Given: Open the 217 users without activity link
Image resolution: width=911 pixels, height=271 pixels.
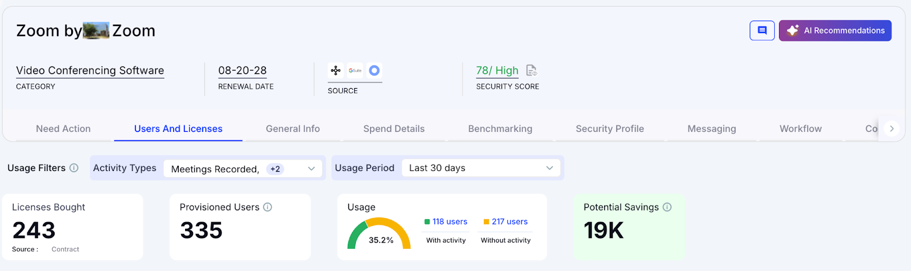Looking at the screenshot, I should tap(510, 222).
